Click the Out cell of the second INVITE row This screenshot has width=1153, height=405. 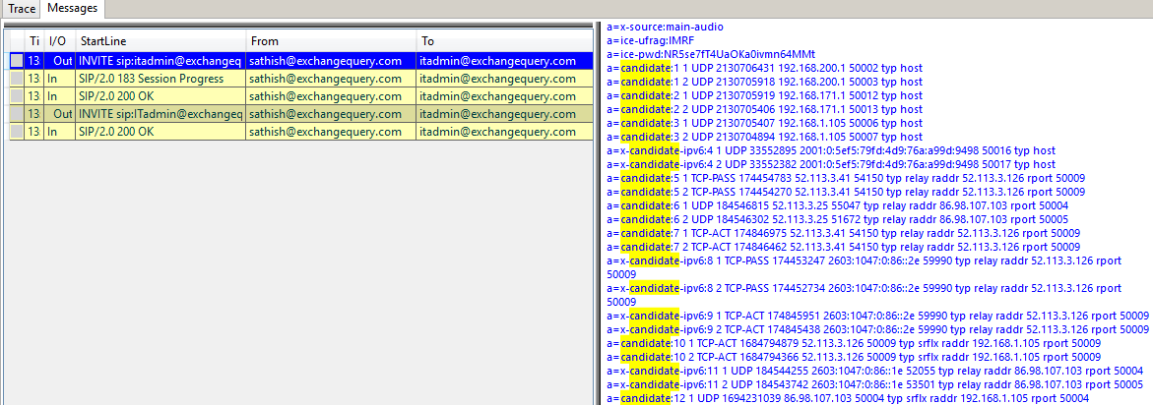click(x=59, y=114)
